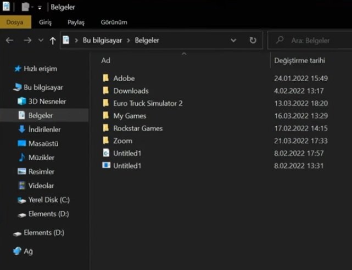352x270 pixels.
Task: Select Elements (D:) under Bu bilgisayar
Action: 48,214
